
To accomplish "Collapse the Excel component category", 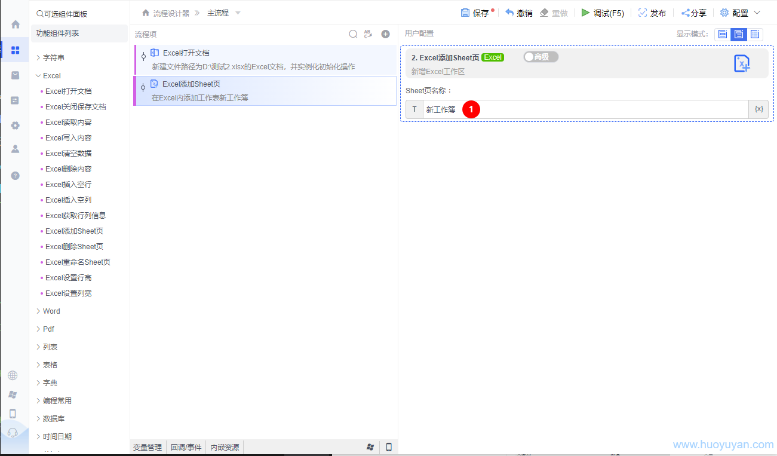I will coord(51,76).
